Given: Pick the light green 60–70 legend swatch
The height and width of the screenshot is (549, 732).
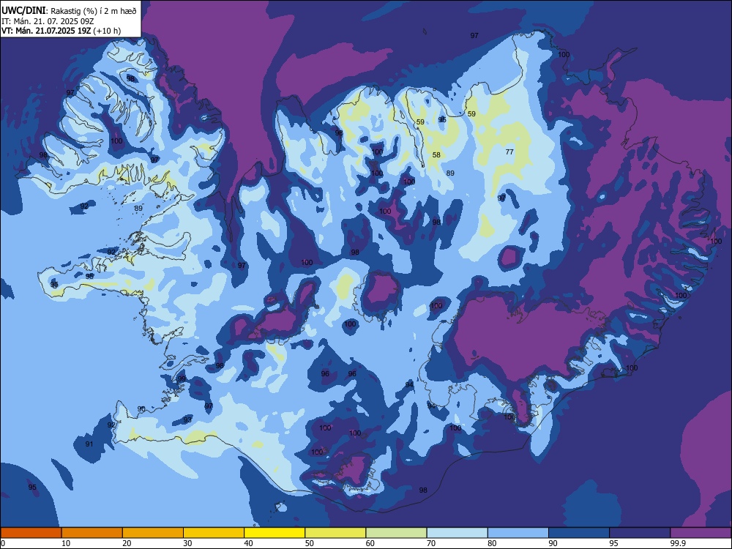Looking at the screenshot, I should (x=396, y=533).
